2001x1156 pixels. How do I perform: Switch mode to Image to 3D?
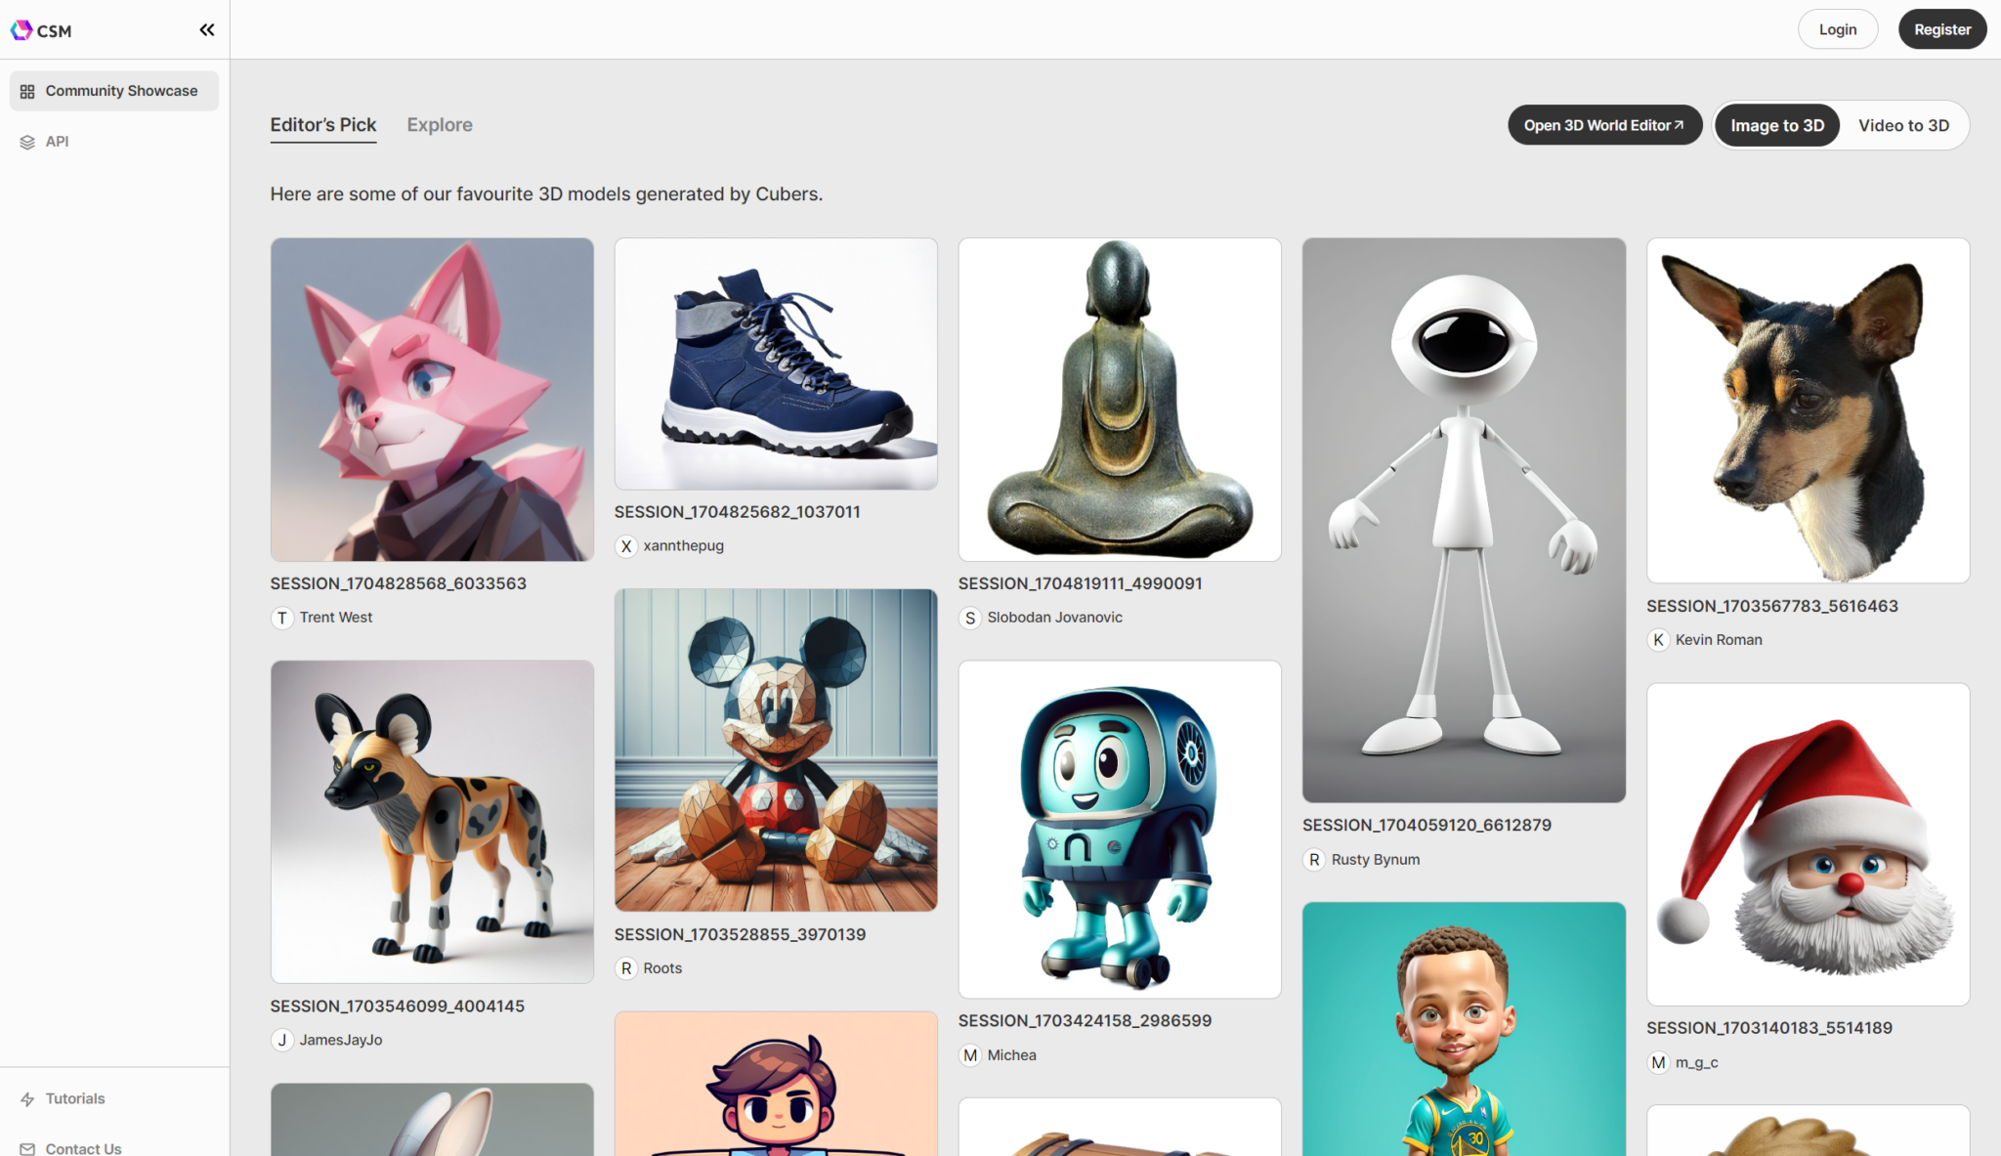1776,125
